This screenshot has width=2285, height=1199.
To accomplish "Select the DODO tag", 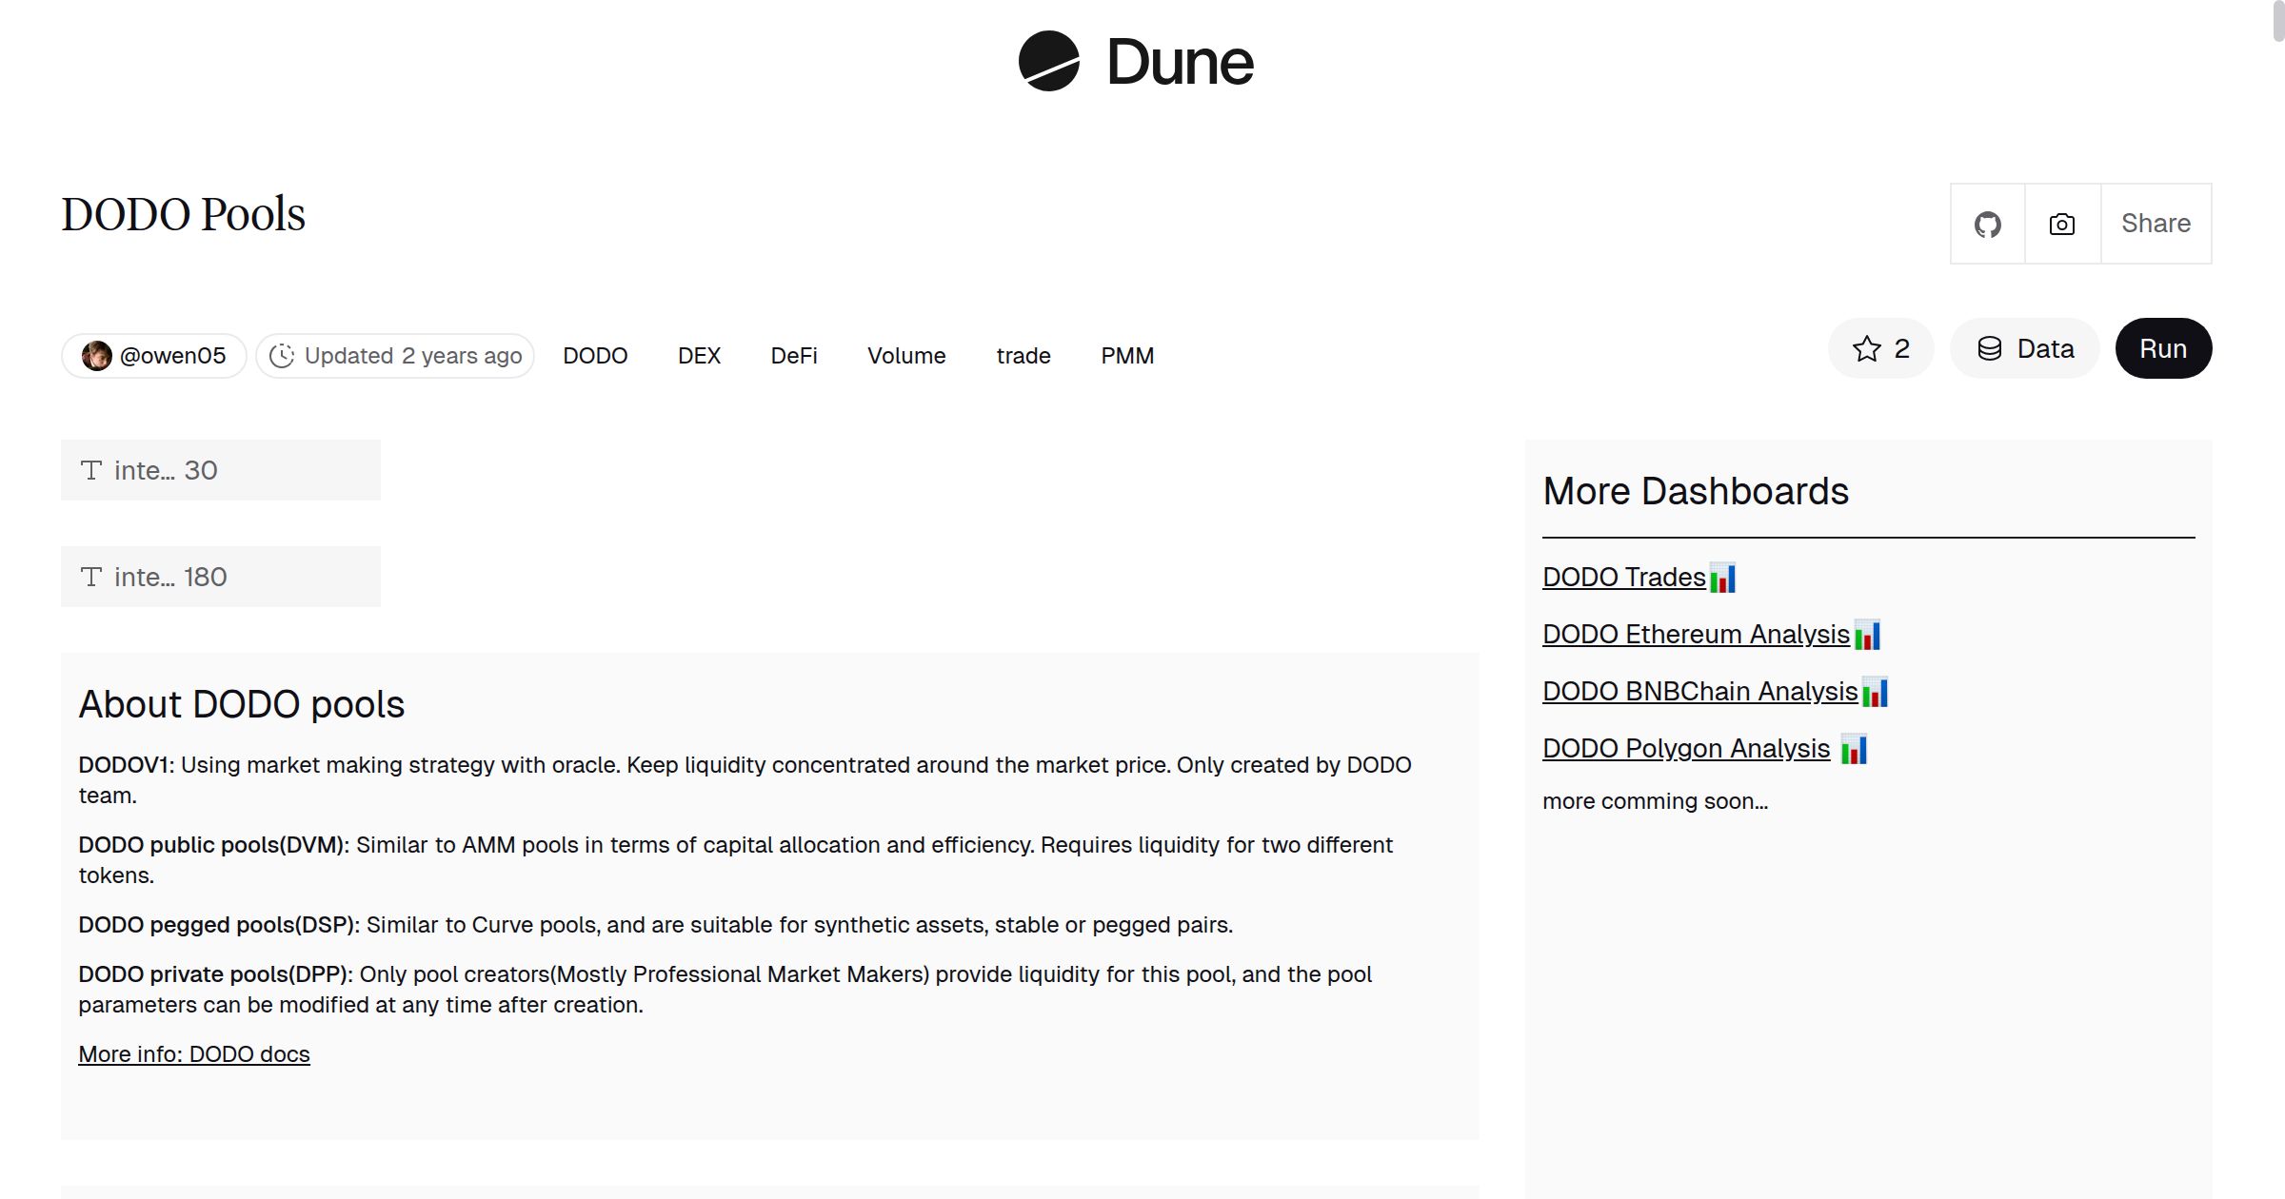I will (x=595, y=356).
